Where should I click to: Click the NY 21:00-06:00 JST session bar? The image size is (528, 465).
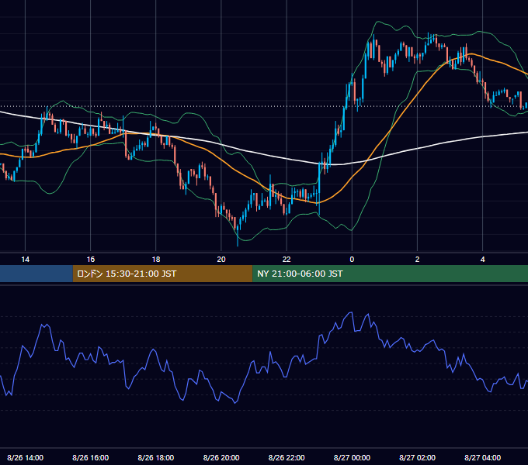click(391, 274)
